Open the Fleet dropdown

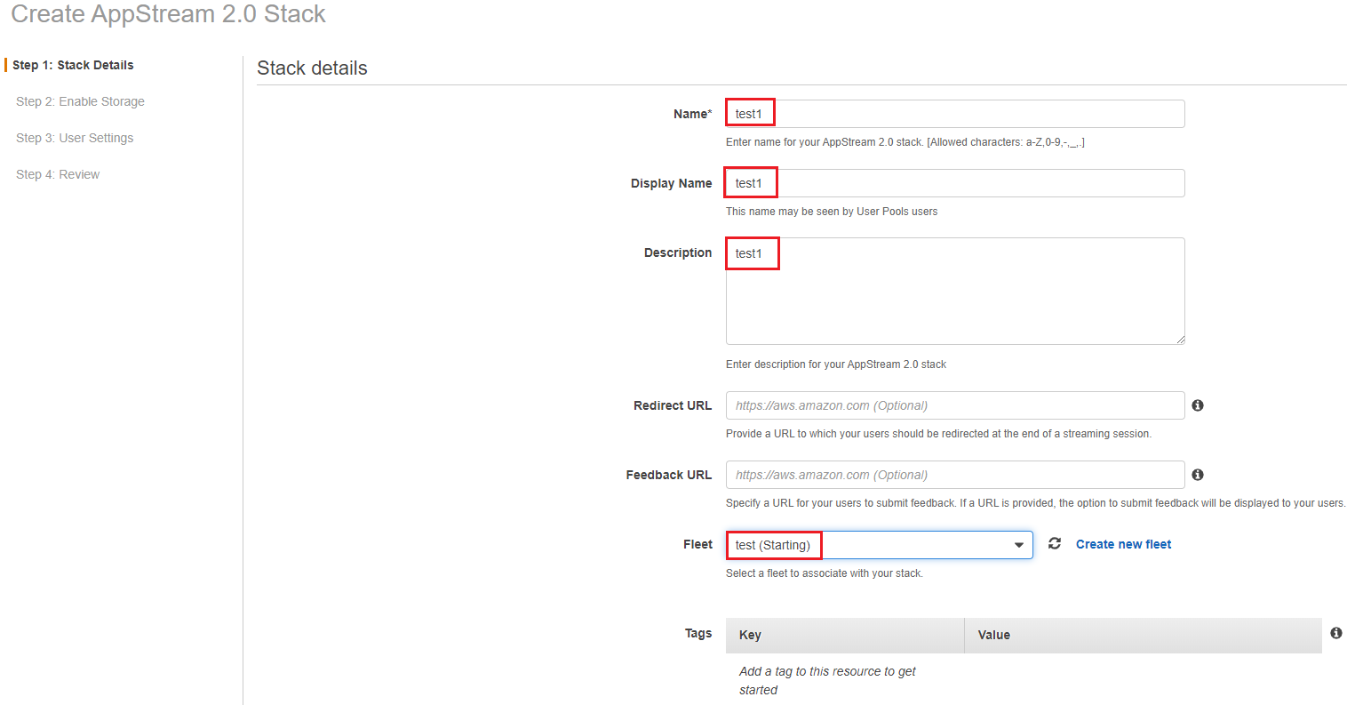click(x=880, y=545)
